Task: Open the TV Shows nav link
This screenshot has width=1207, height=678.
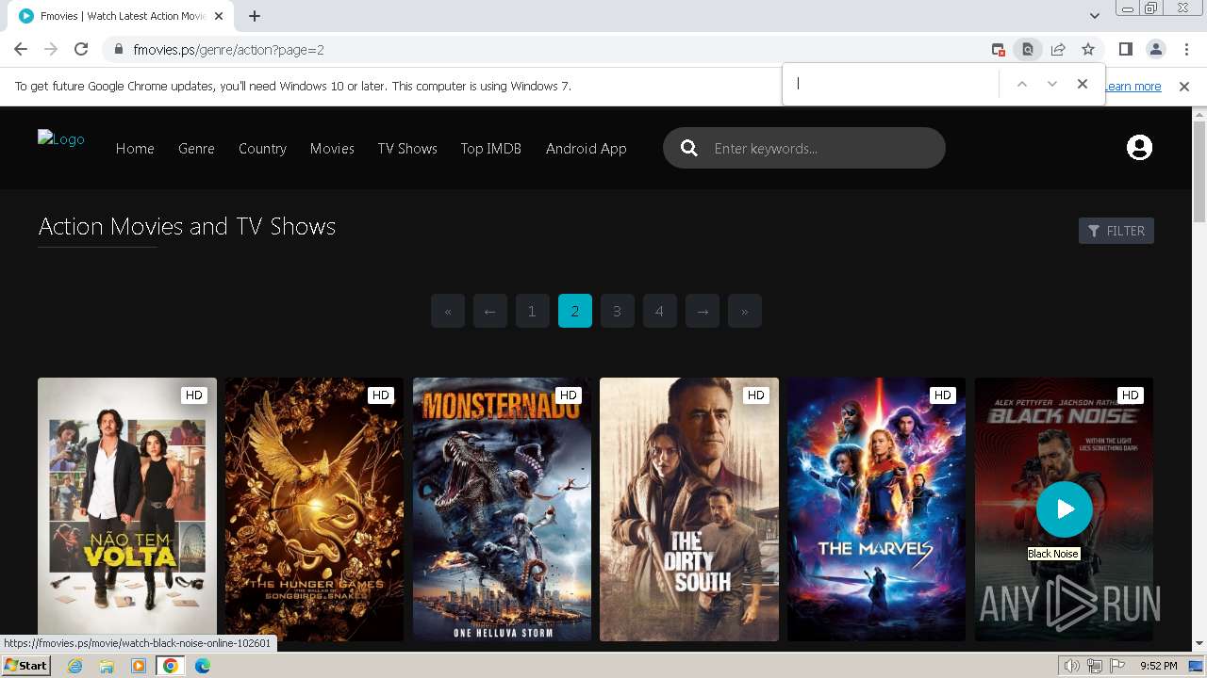Action: 407,148
